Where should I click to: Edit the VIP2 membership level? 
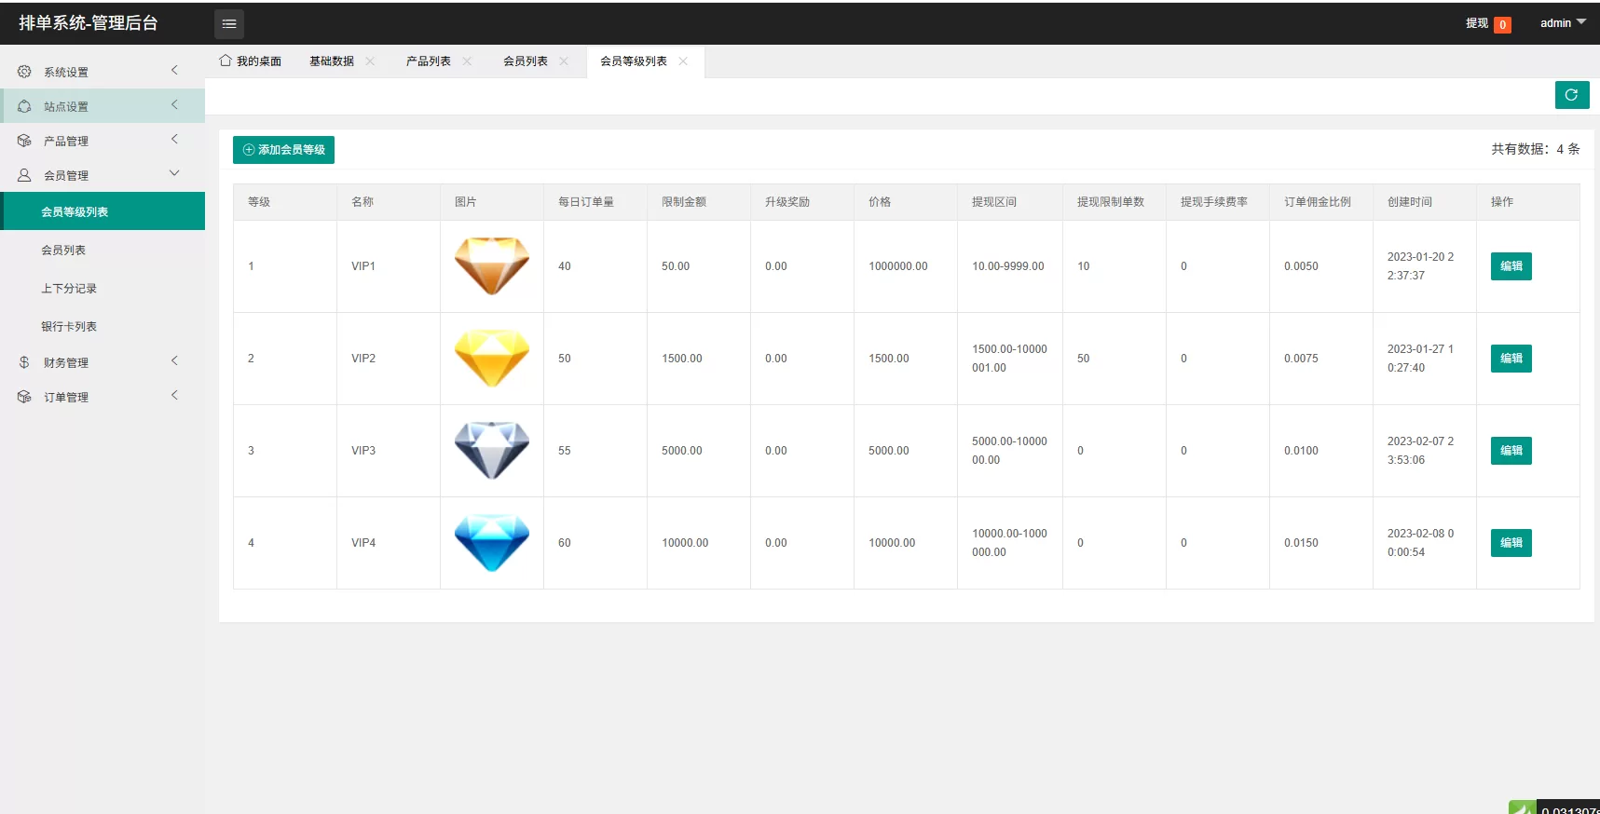(1511, 359)
